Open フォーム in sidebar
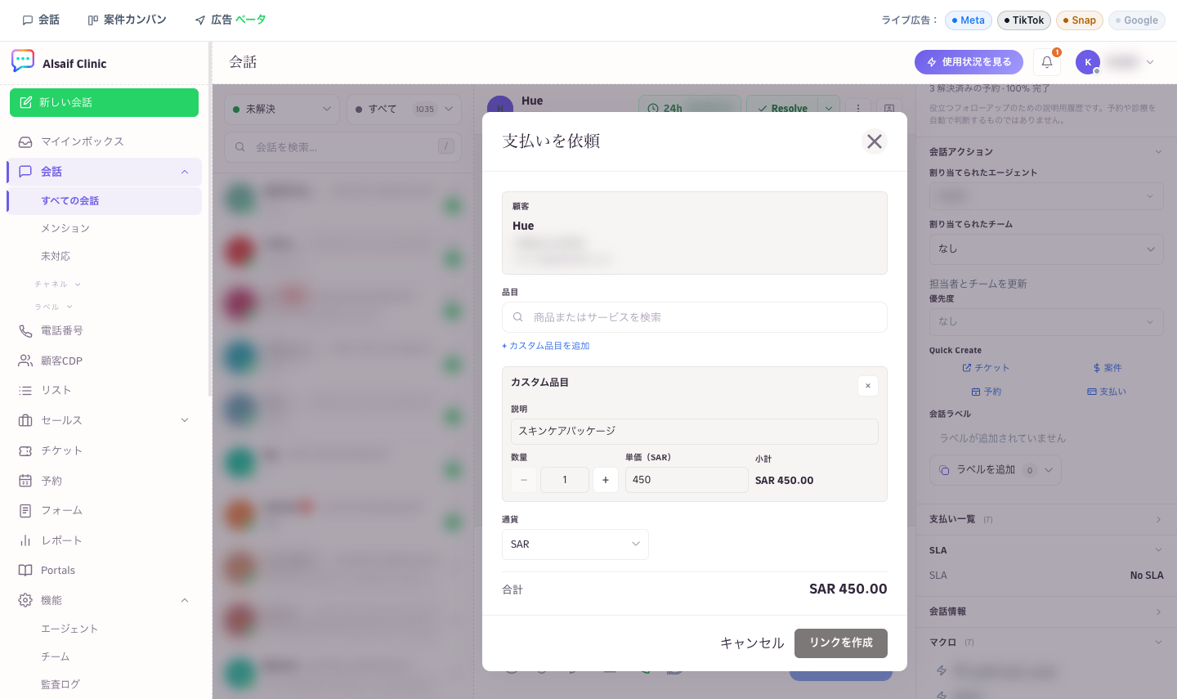Viewport: 1177px width, 699px height. point(104,510)
